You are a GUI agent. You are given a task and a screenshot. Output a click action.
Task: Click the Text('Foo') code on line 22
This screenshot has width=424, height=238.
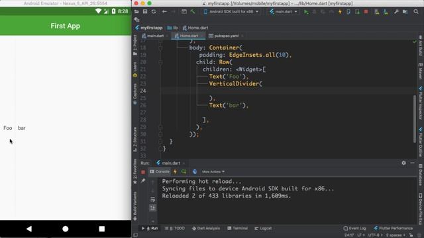coord(229,77)
